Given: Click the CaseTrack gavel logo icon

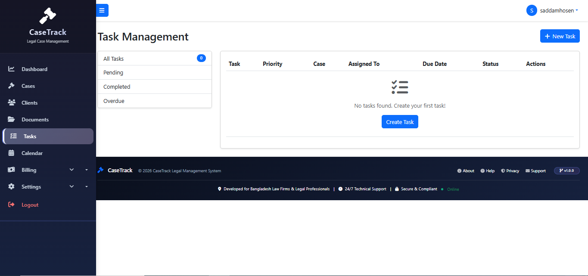Looking at the screenshot, I should (x=48, y=16).
